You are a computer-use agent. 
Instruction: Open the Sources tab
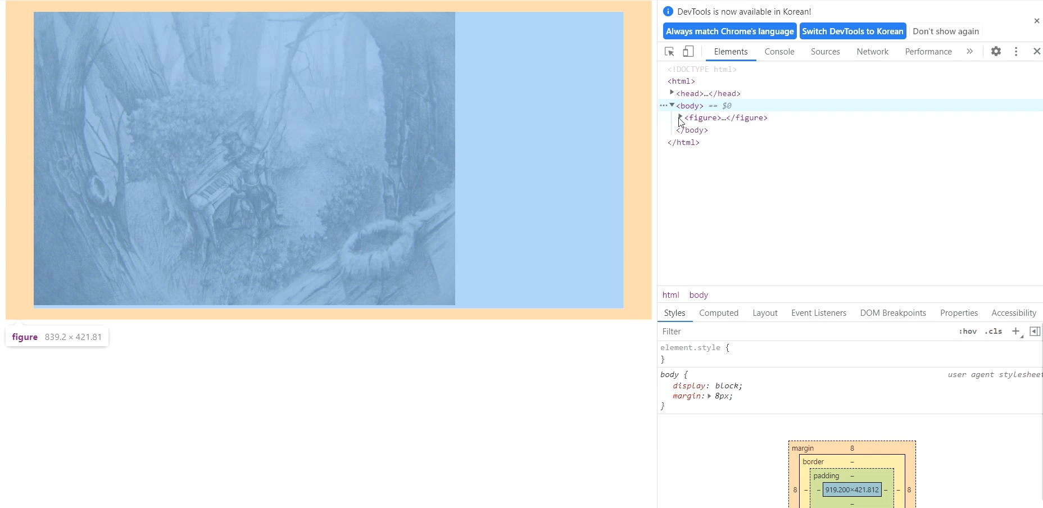825,52
